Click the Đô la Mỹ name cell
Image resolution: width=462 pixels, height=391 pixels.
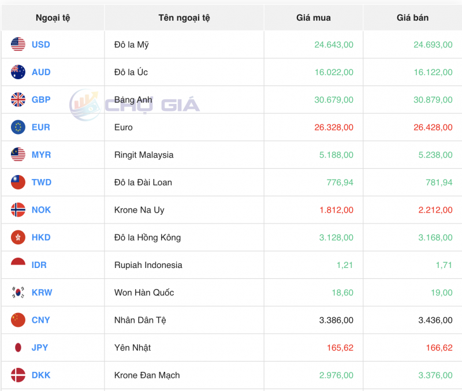pyautogui.click(x=132, y=44)
